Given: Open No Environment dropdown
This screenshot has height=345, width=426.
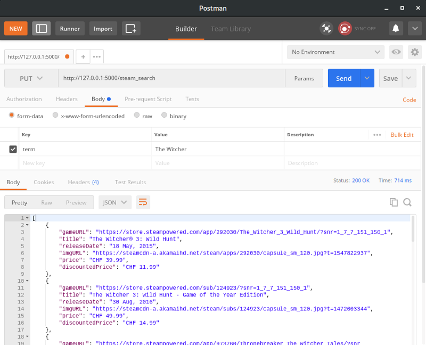Looking at the screenshot, I should coord(335,52).
